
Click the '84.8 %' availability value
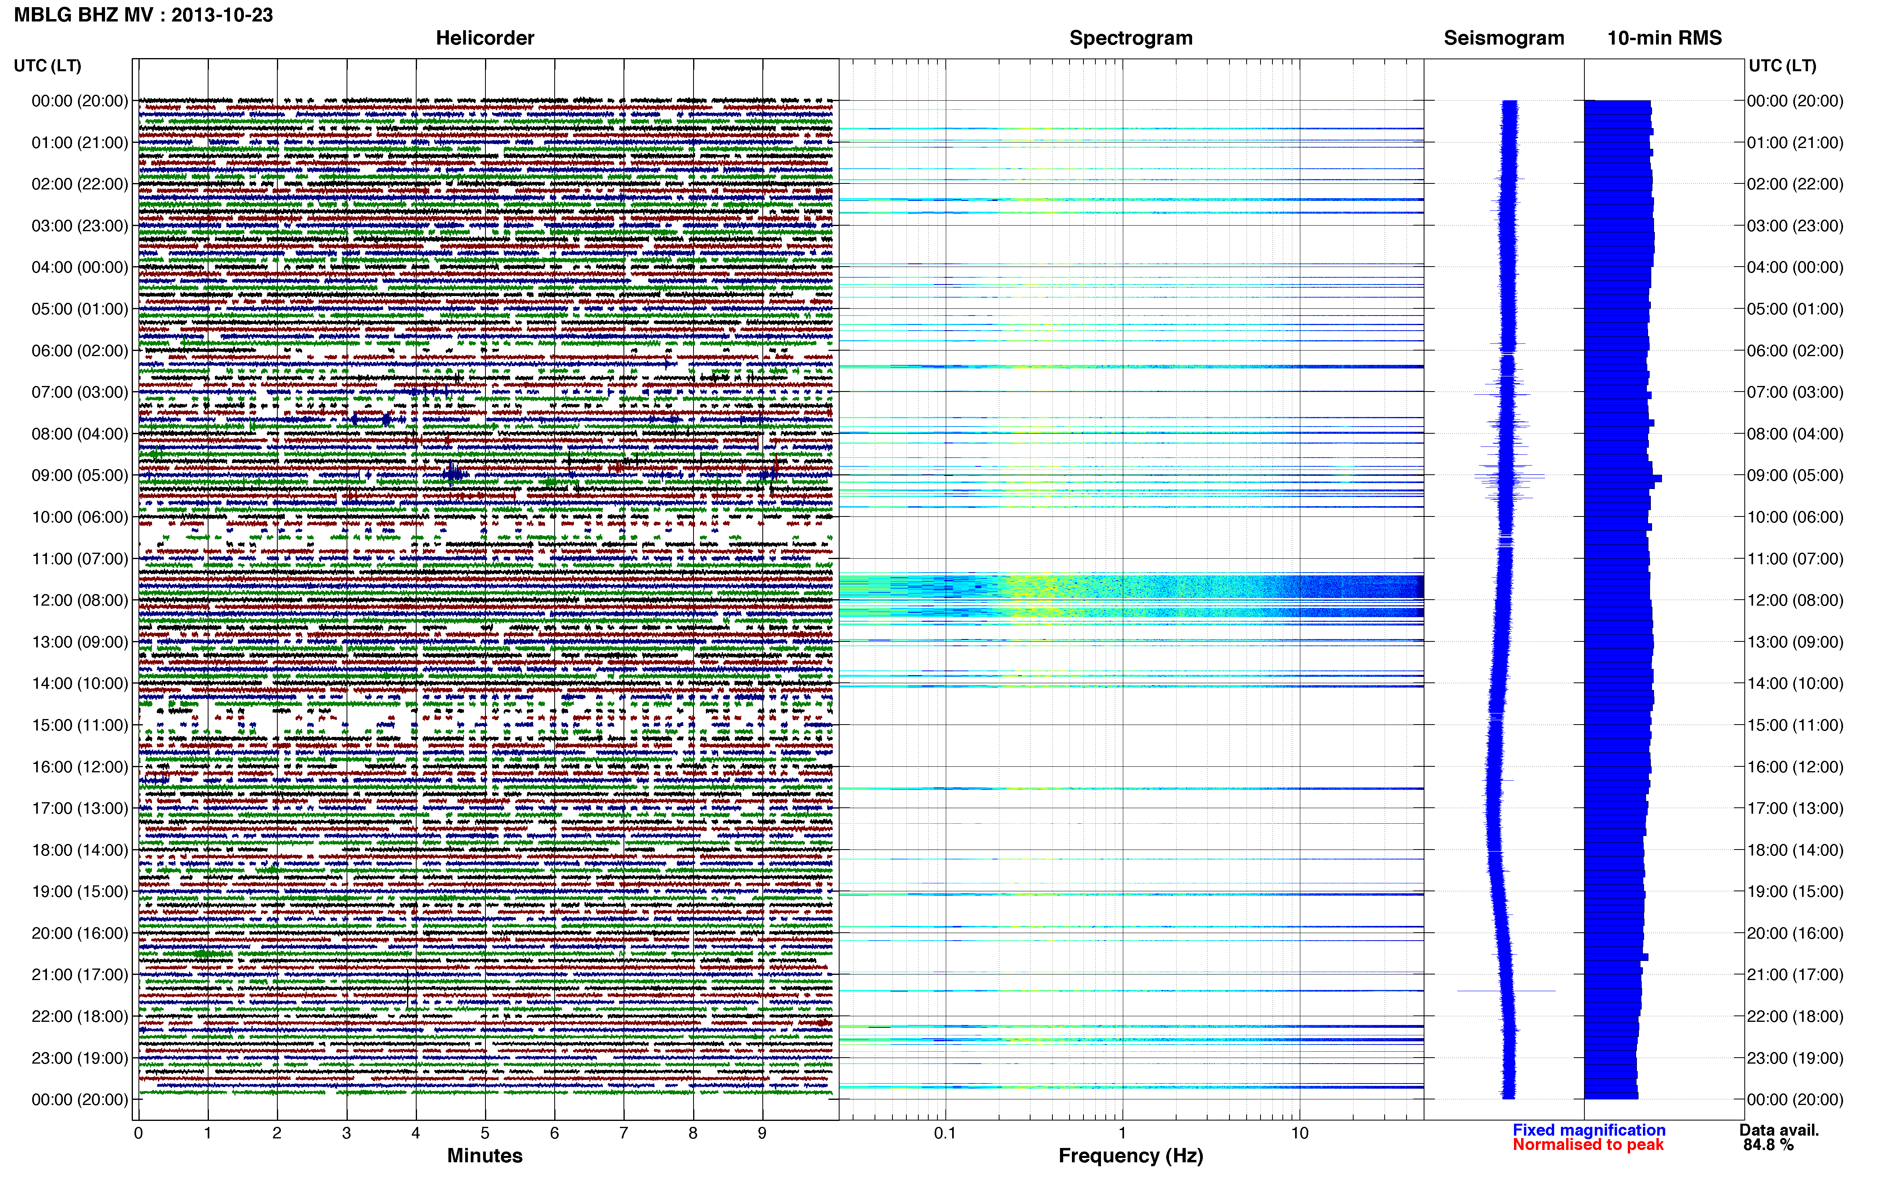pos(1769,1145)
